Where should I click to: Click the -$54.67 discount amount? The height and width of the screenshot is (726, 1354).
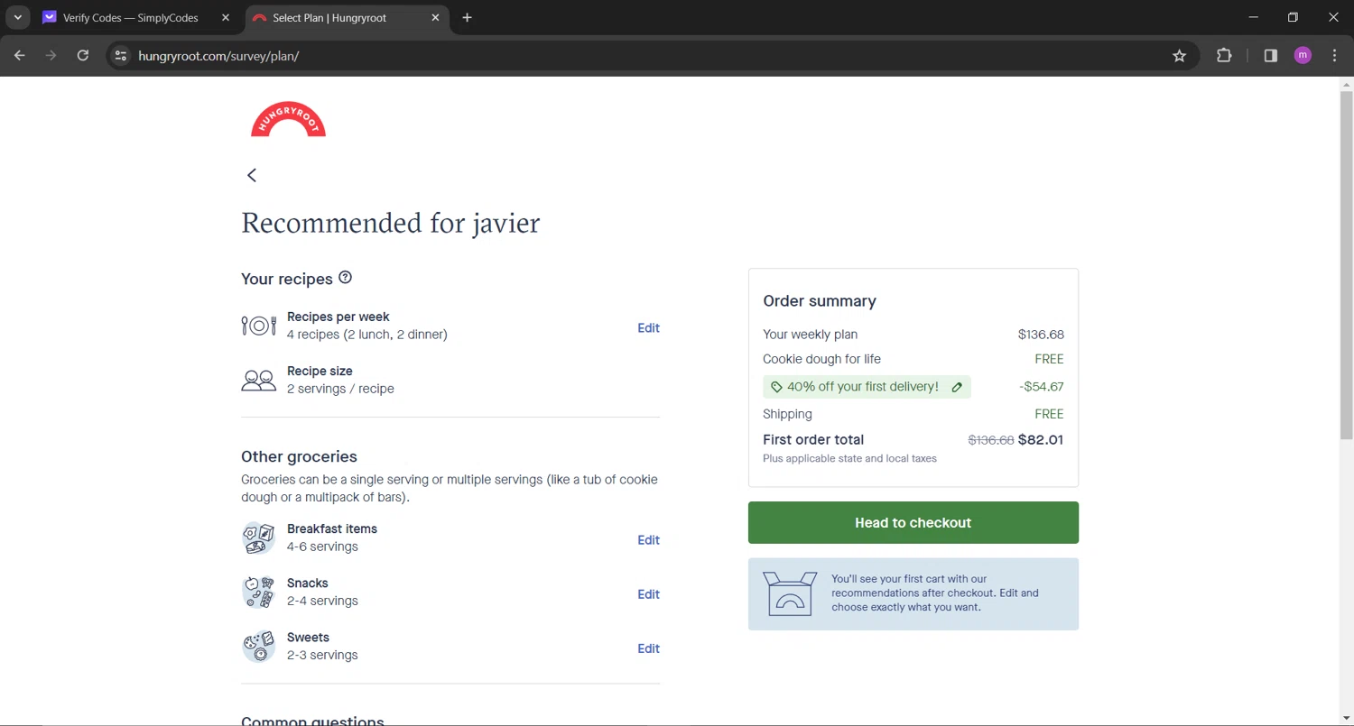(1041, 387)
